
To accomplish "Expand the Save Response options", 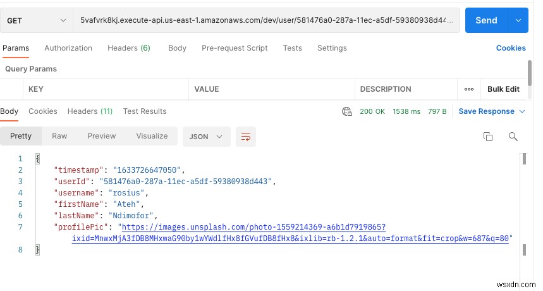I will (522, 111).
